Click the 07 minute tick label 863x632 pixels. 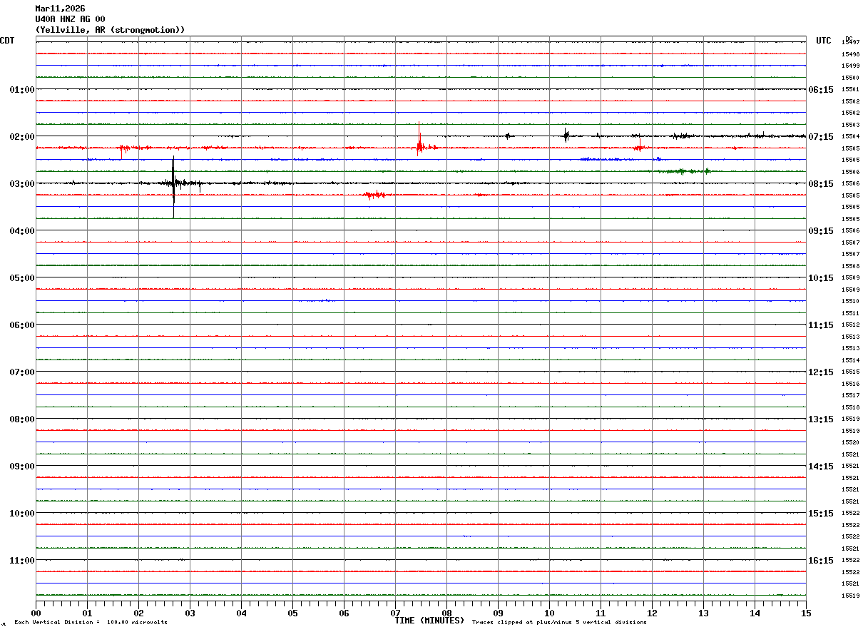point(395,613)
